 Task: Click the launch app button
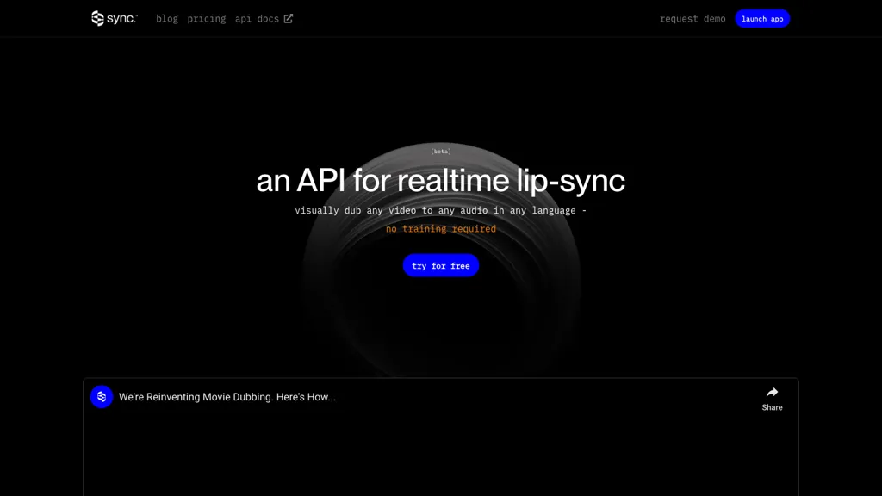762,18
